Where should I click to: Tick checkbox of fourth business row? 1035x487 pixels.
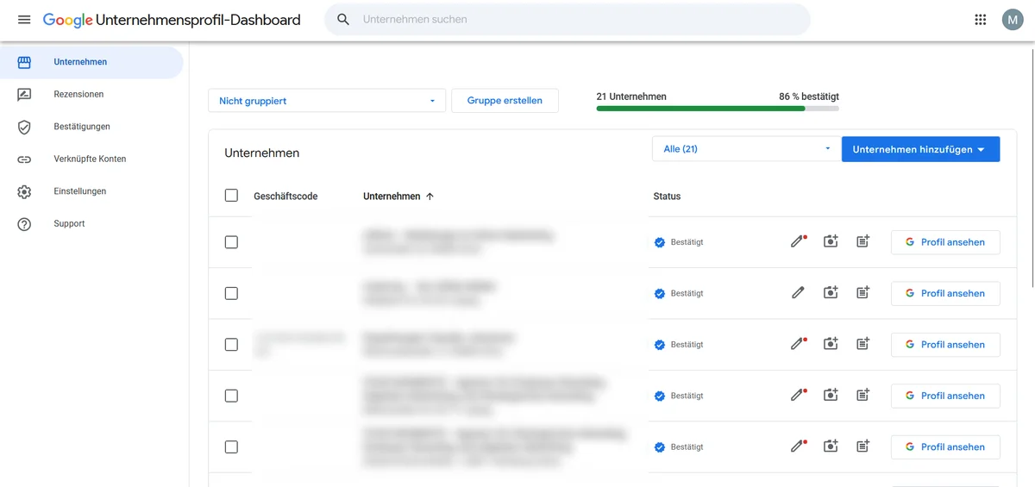pos(231,396)
